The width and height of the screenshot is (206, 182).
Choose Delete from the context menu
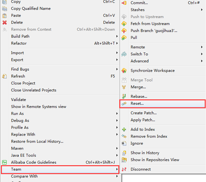click(17, 22)
